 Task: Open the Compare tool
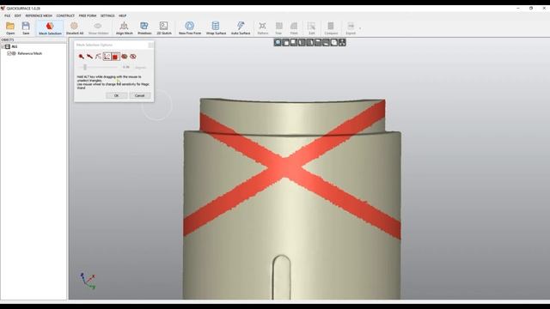(x=331, y=27)
